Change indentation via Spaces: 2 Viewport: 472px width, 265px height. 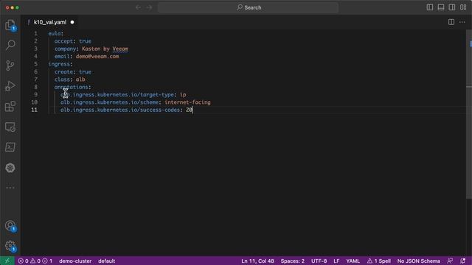(293, 261)
